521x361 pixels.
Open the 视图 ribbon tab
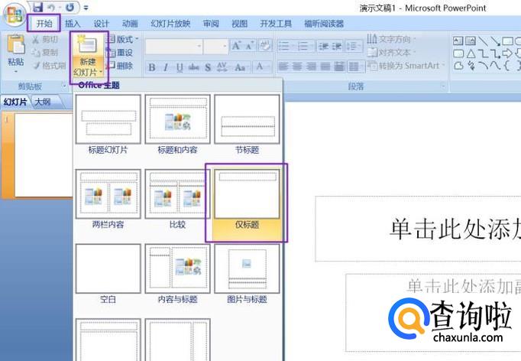tap(240, 24)
